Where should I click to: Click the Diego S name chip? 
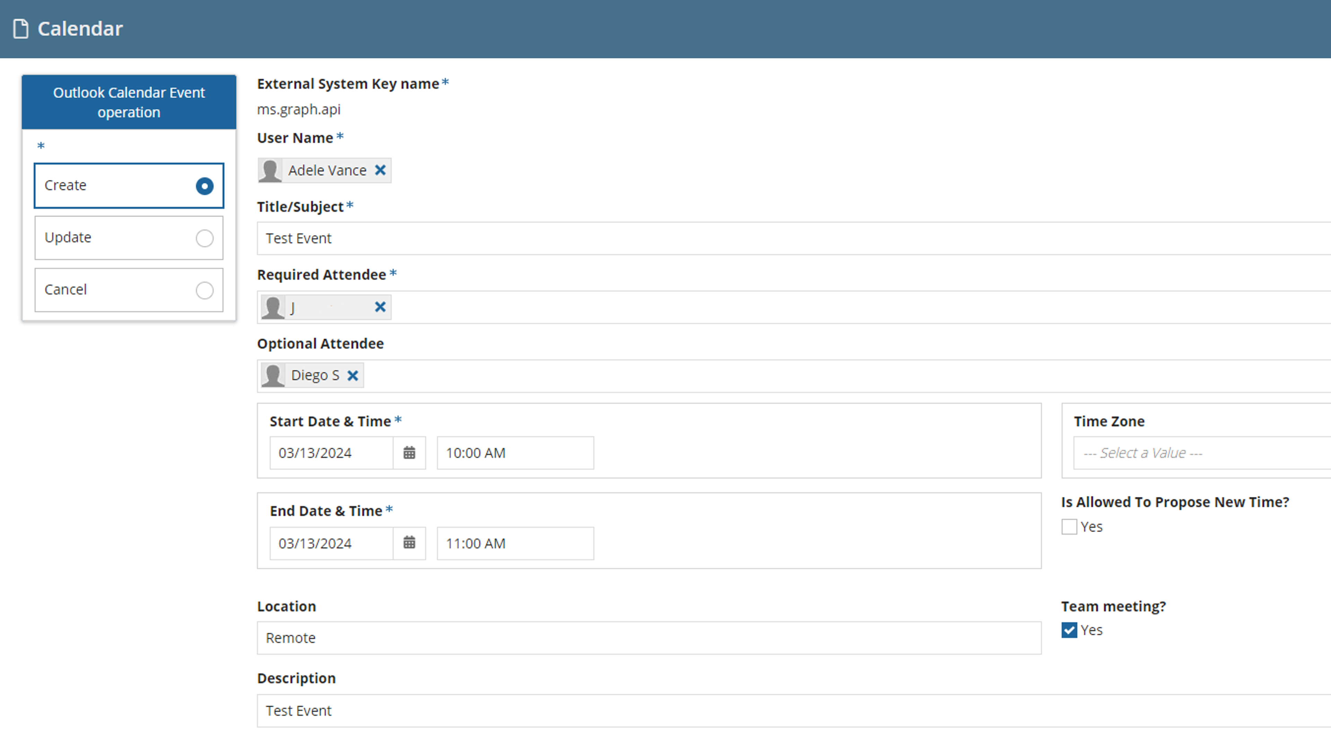point(312,375)
